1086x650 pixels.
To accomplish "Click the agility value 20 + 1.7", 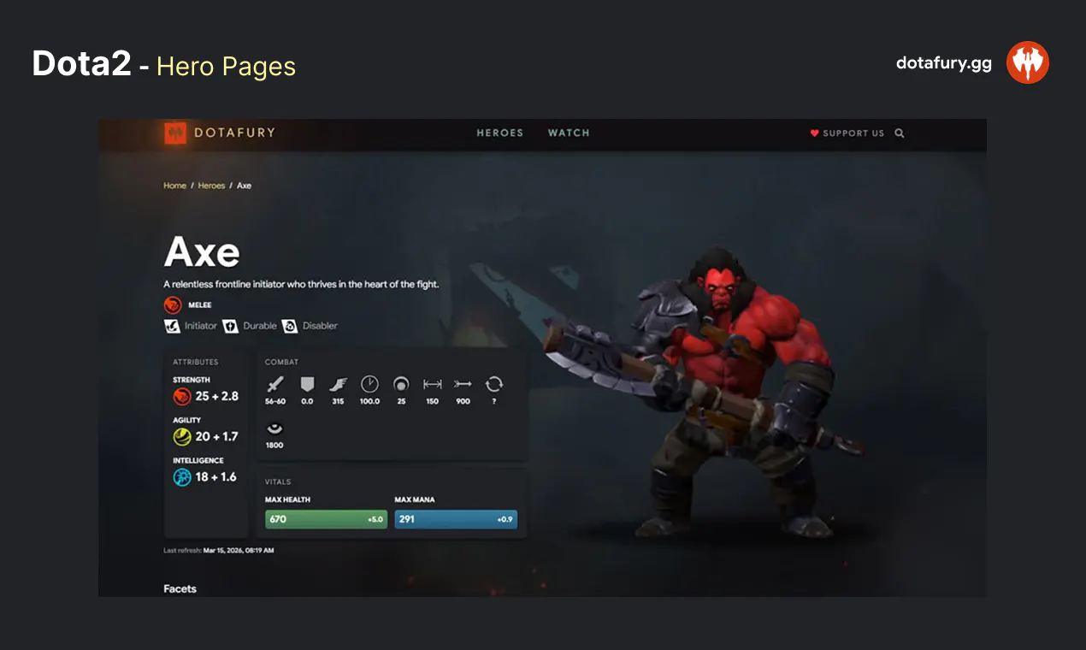I will point(216,436).
